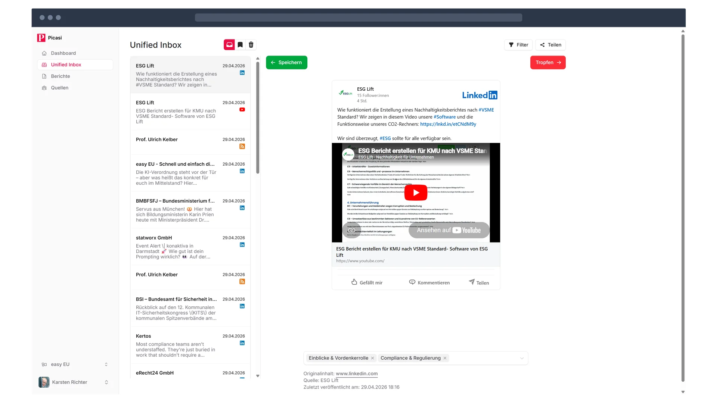Click RSS icon on second Ulrich Kelber item
717x403 pixels.
242,281
